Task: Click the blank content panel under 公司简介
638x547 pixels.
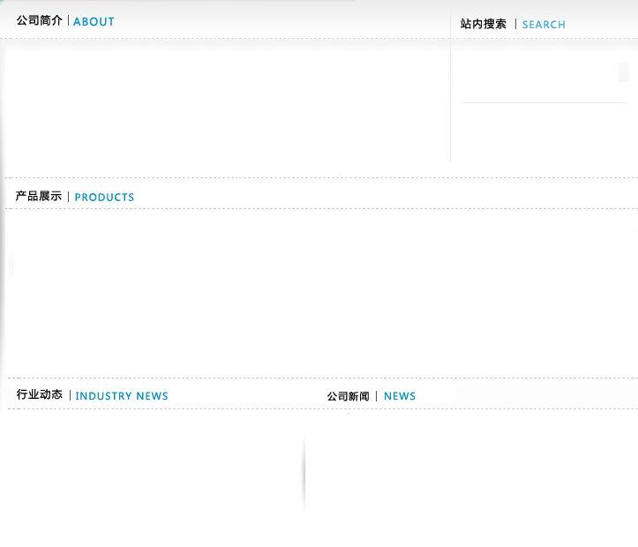Action: (x=227, y=106)
